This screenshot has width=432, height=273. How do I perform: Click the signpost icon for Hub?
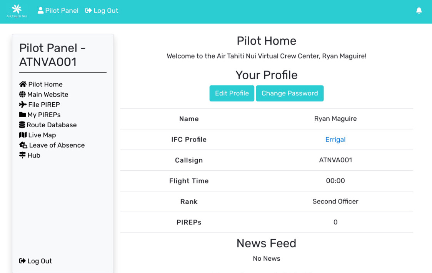[x=22, y=155]
